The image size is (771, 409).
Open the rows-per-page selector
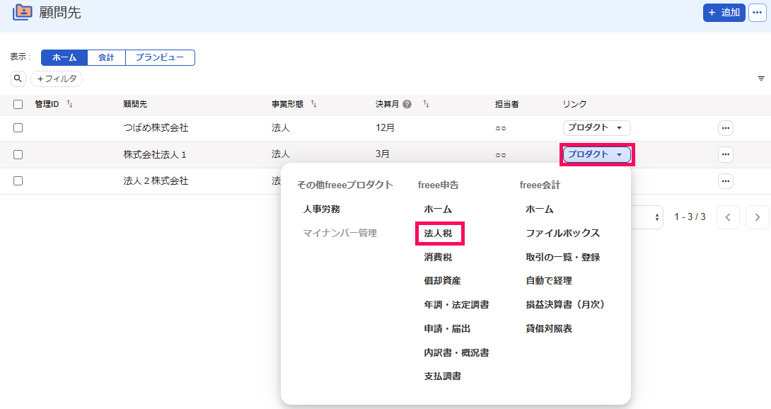[x=647, y=217]
